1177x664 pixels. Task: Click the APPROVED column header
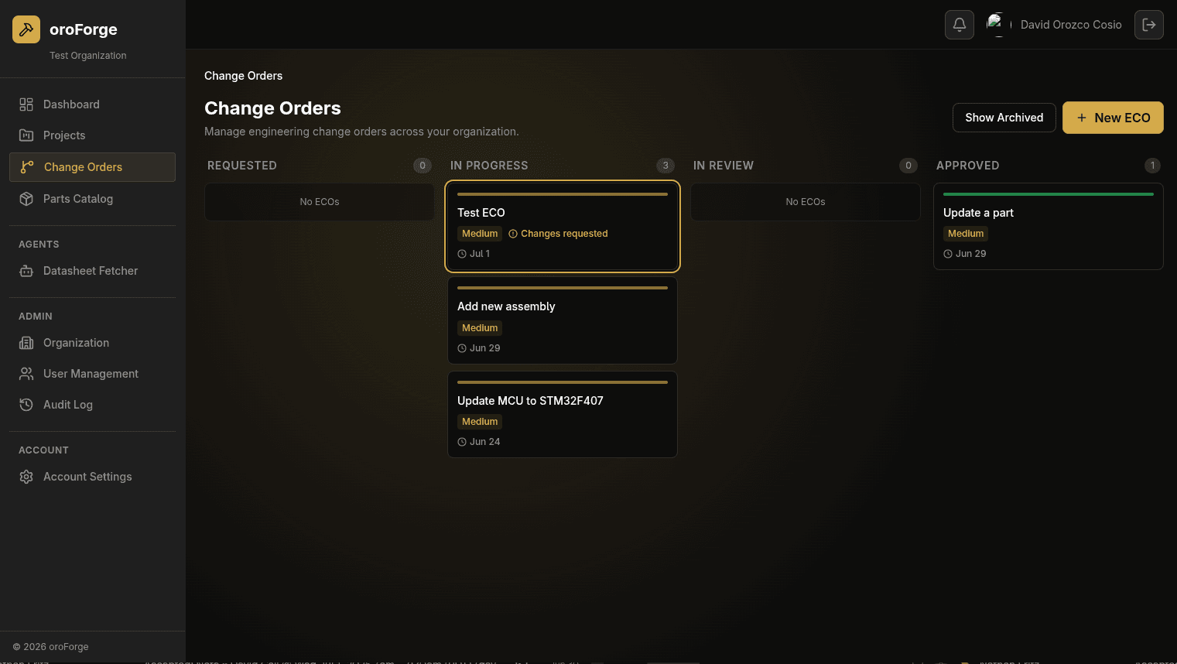click(x=968, y=166)
